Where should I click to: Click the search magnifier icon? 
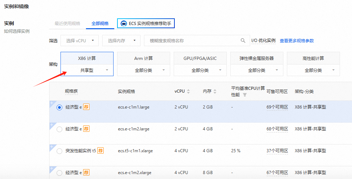(243, 41)
